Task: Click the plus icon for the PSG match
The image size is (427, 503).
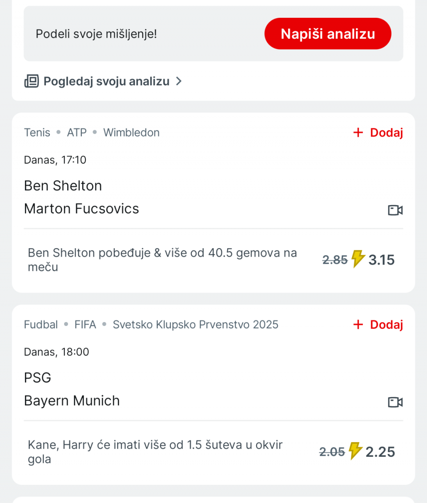Action: 358,325
